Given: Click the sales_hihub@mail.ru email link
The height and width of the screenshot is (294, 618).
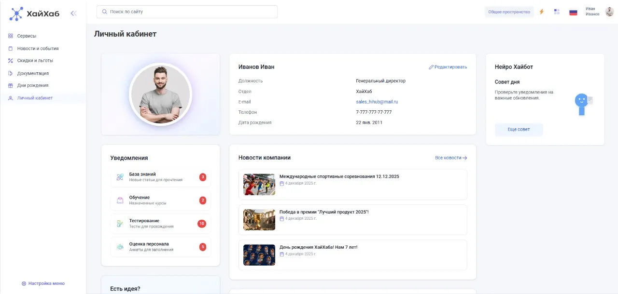Looking at the screenshot, I should (377, 102).
